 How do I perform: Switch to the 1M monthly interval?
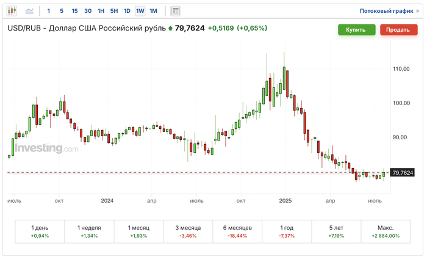tap(154, 11)
